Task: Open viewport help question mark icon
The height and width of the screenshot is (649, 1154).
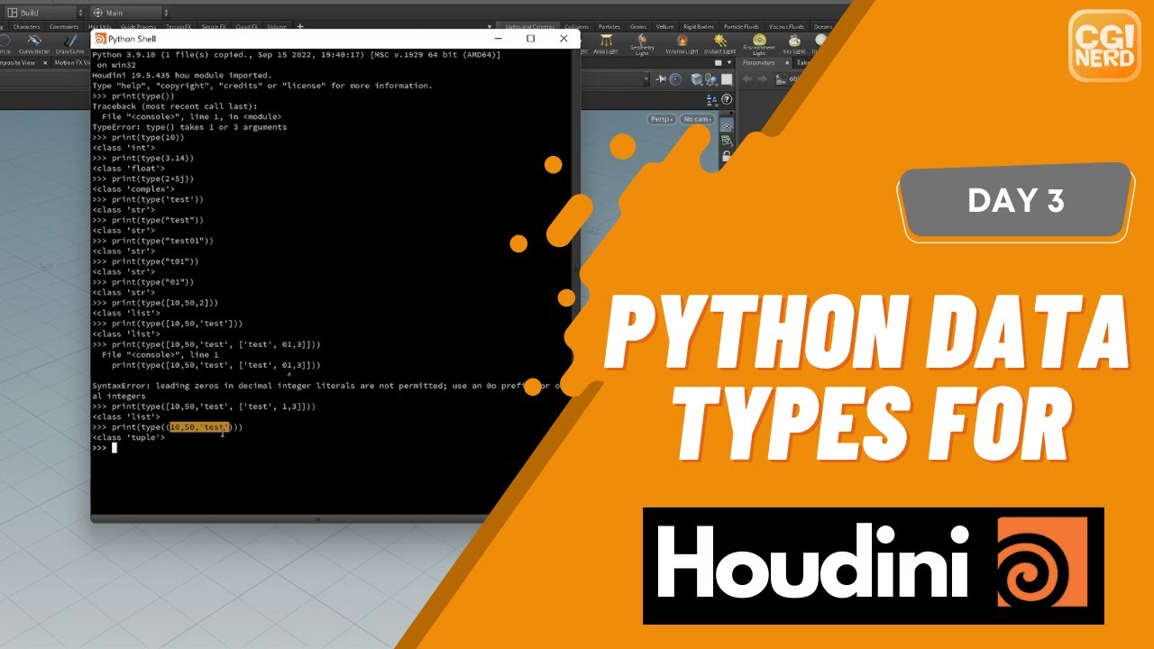Action: tap(727, 99)
